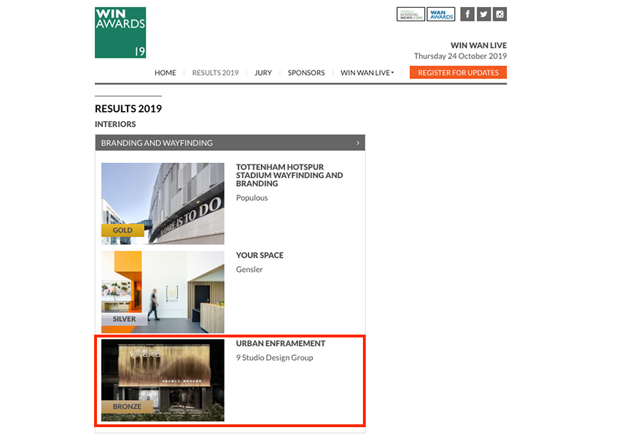The width and height of the screenshot is (631, 435).
Task: Expand the Branding and Wayfinding category bar
Action: 230,142
